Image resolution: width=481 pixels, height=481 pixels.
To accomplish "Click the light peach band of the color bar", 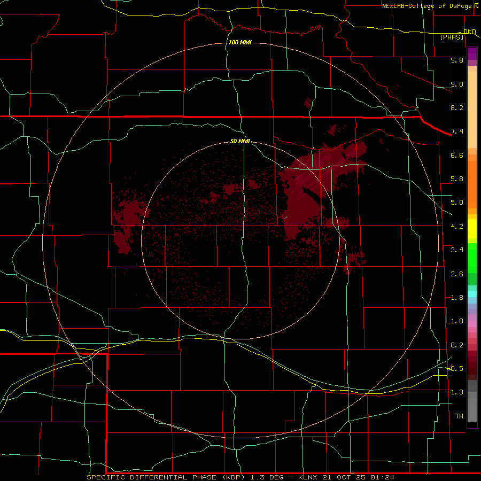I will pyautogui.click(x=472, y=110).
